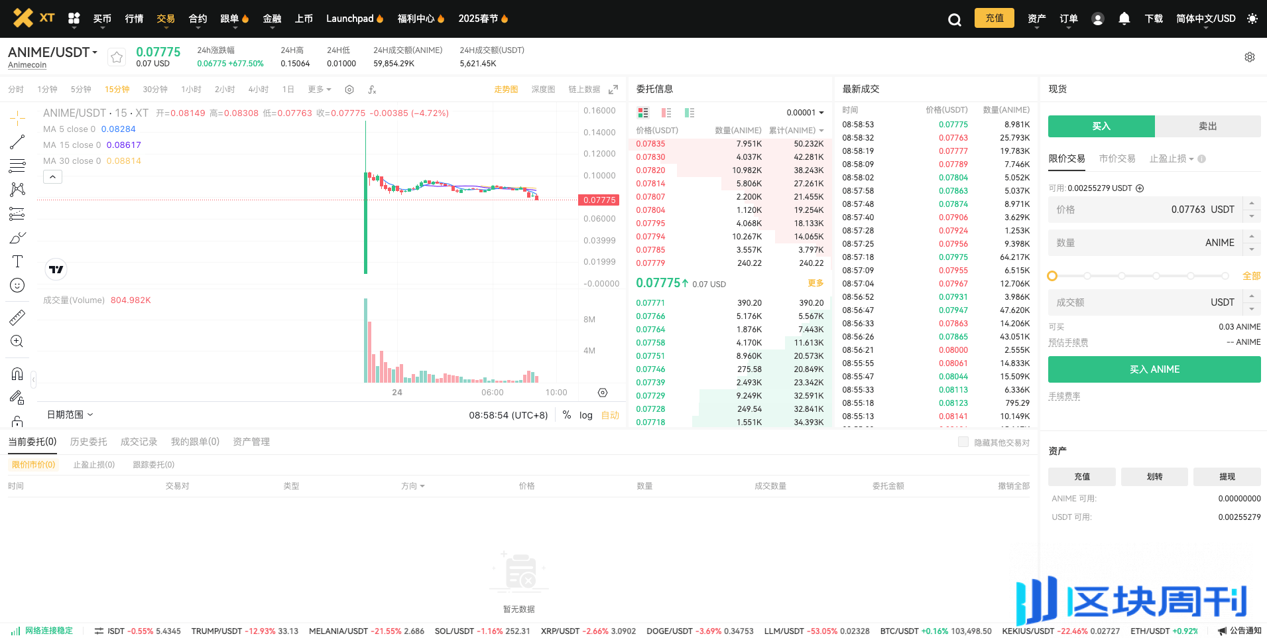Select the trend line drawing tool
Image resolution: width=1267 pixels, height=638 pixels.
pos(17,142)
